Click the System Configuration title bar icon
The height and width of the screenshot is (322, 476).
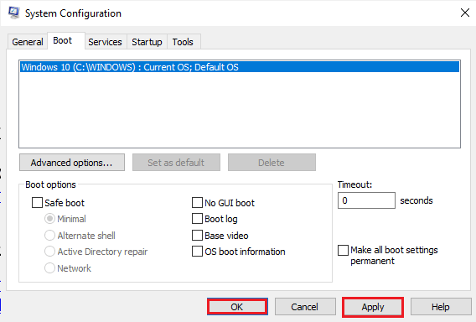tap(13, 13)
